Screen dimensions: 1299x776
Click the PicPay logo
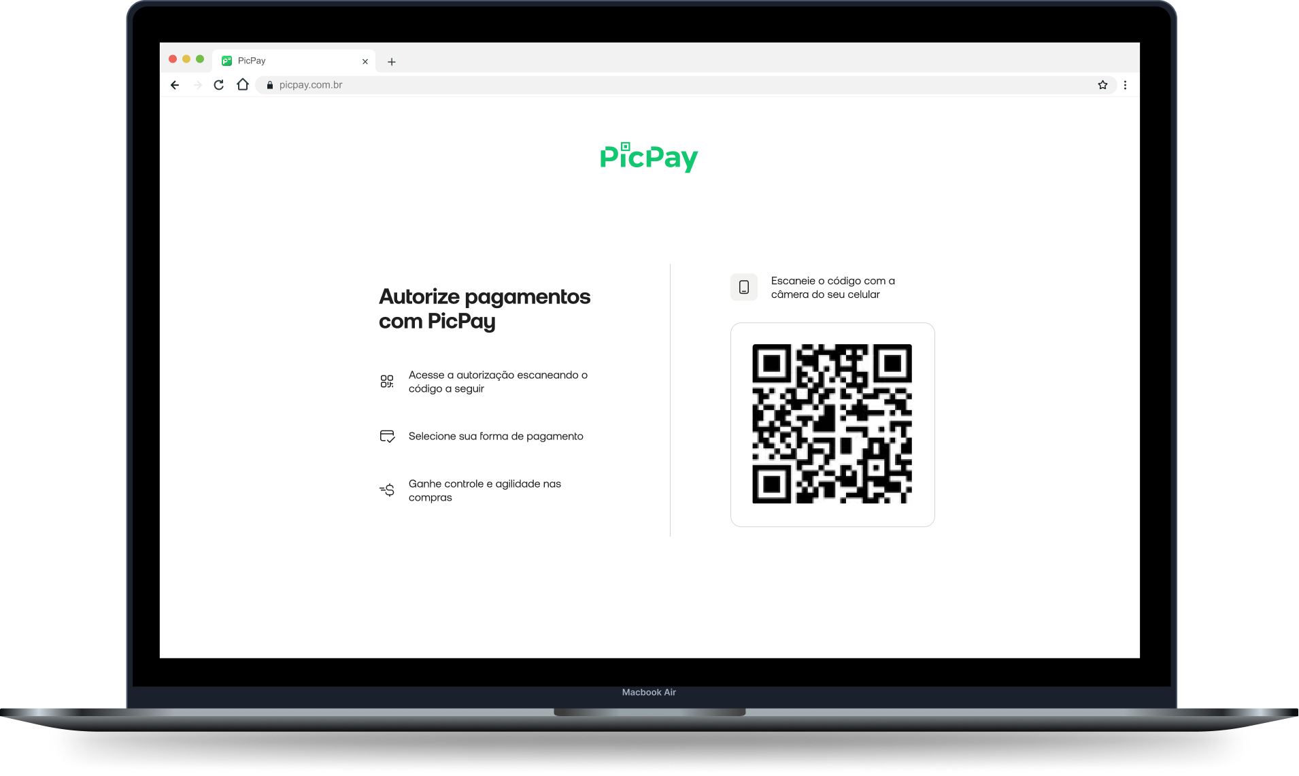pyautogui.click(x=649, y=158)
